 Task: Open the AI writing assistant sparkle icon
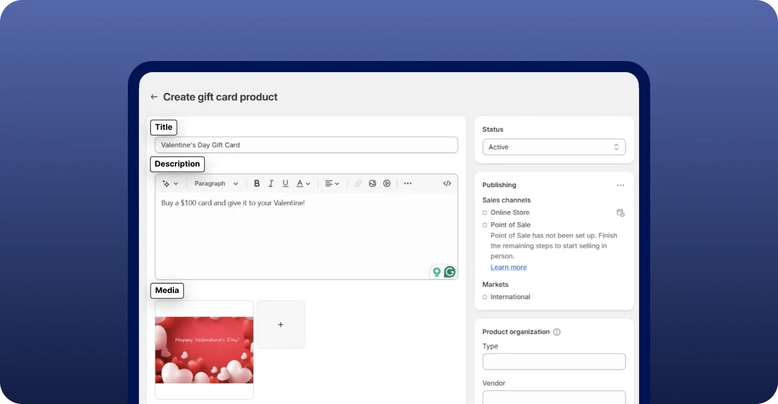point(167,183)
